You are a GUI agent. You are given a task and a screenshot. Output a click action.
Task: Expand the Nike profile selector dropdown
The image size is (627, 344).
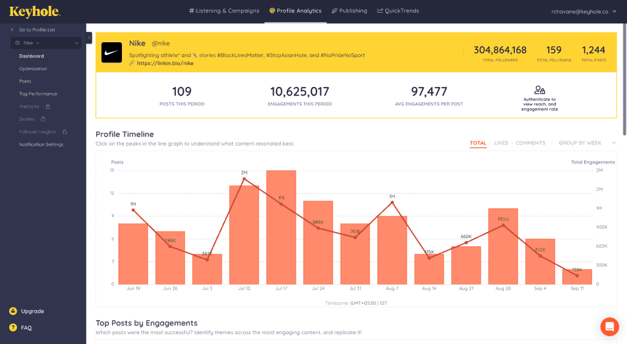click(45, 43)
